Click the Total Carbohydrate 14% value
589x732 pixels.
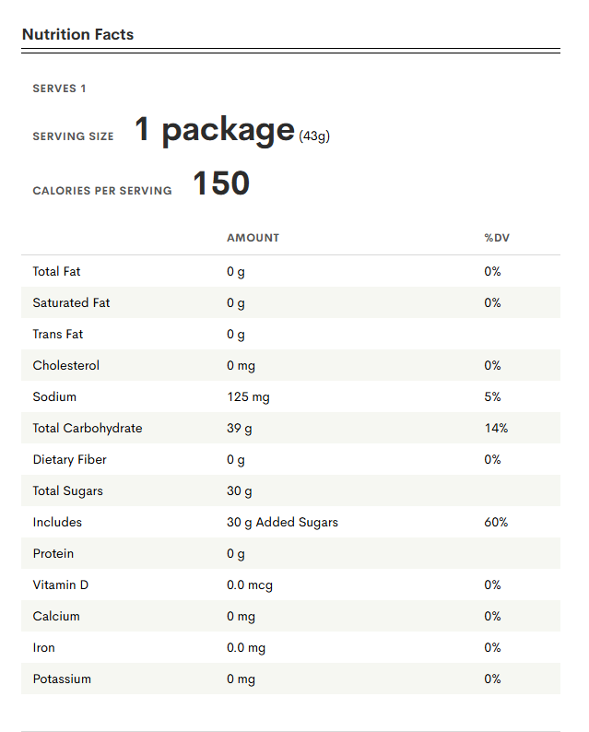(495, 428)
